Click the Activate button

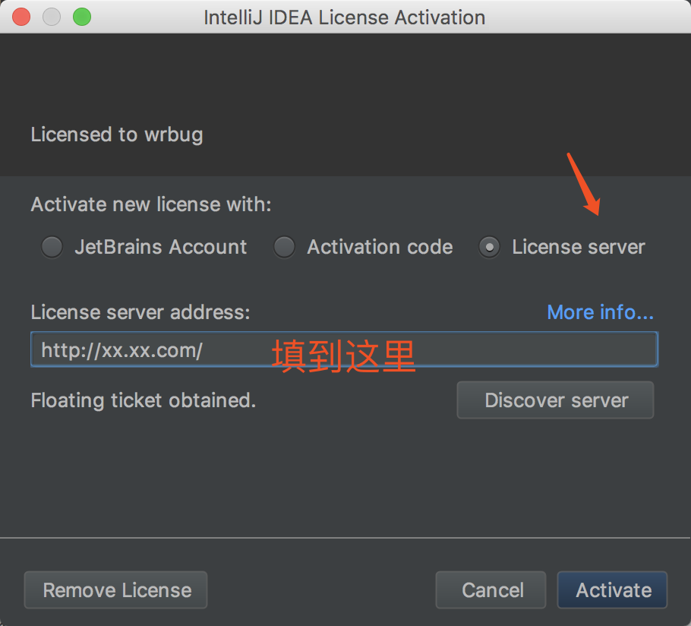(x=613, y=590)
